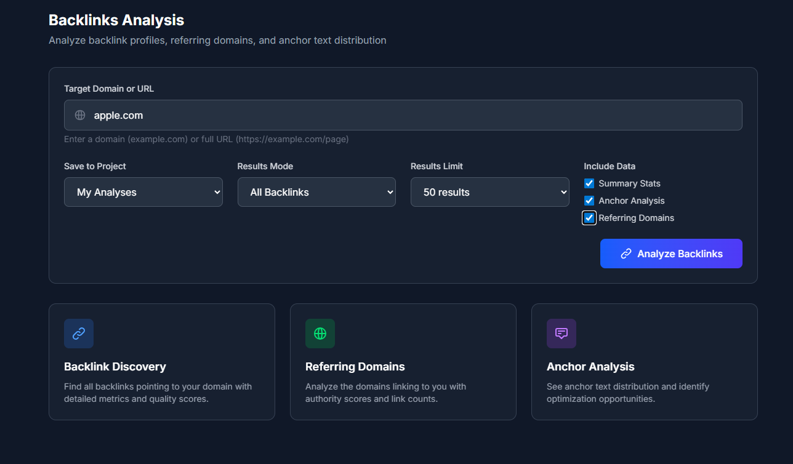Screen dimensions: 793x464
Task: Uncheck the Summary Stats option
Action: point(589,183)
